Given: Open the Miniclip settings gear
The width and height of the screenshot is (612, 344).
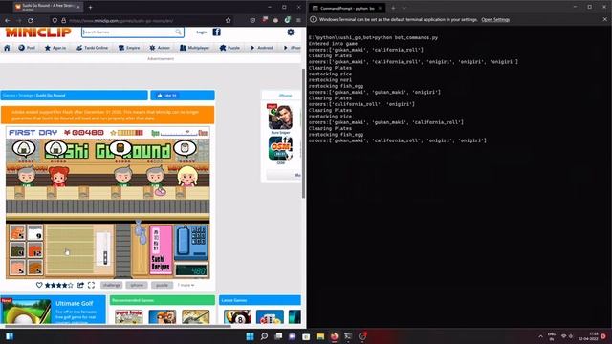Looking at the screenshot, I should (291, 32).
